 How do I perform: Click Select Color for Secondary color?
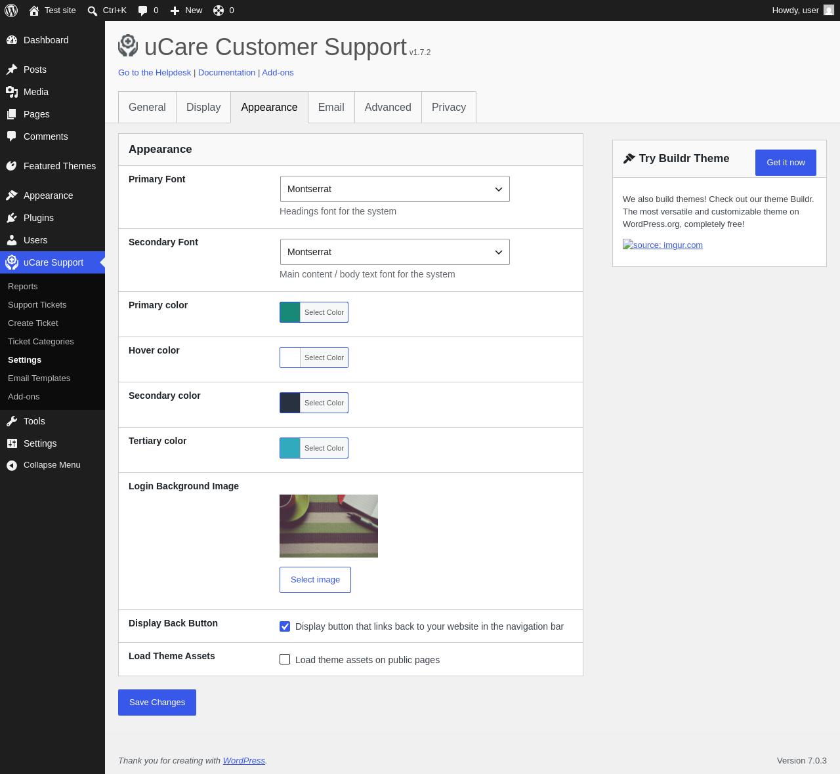coord(324,403)
